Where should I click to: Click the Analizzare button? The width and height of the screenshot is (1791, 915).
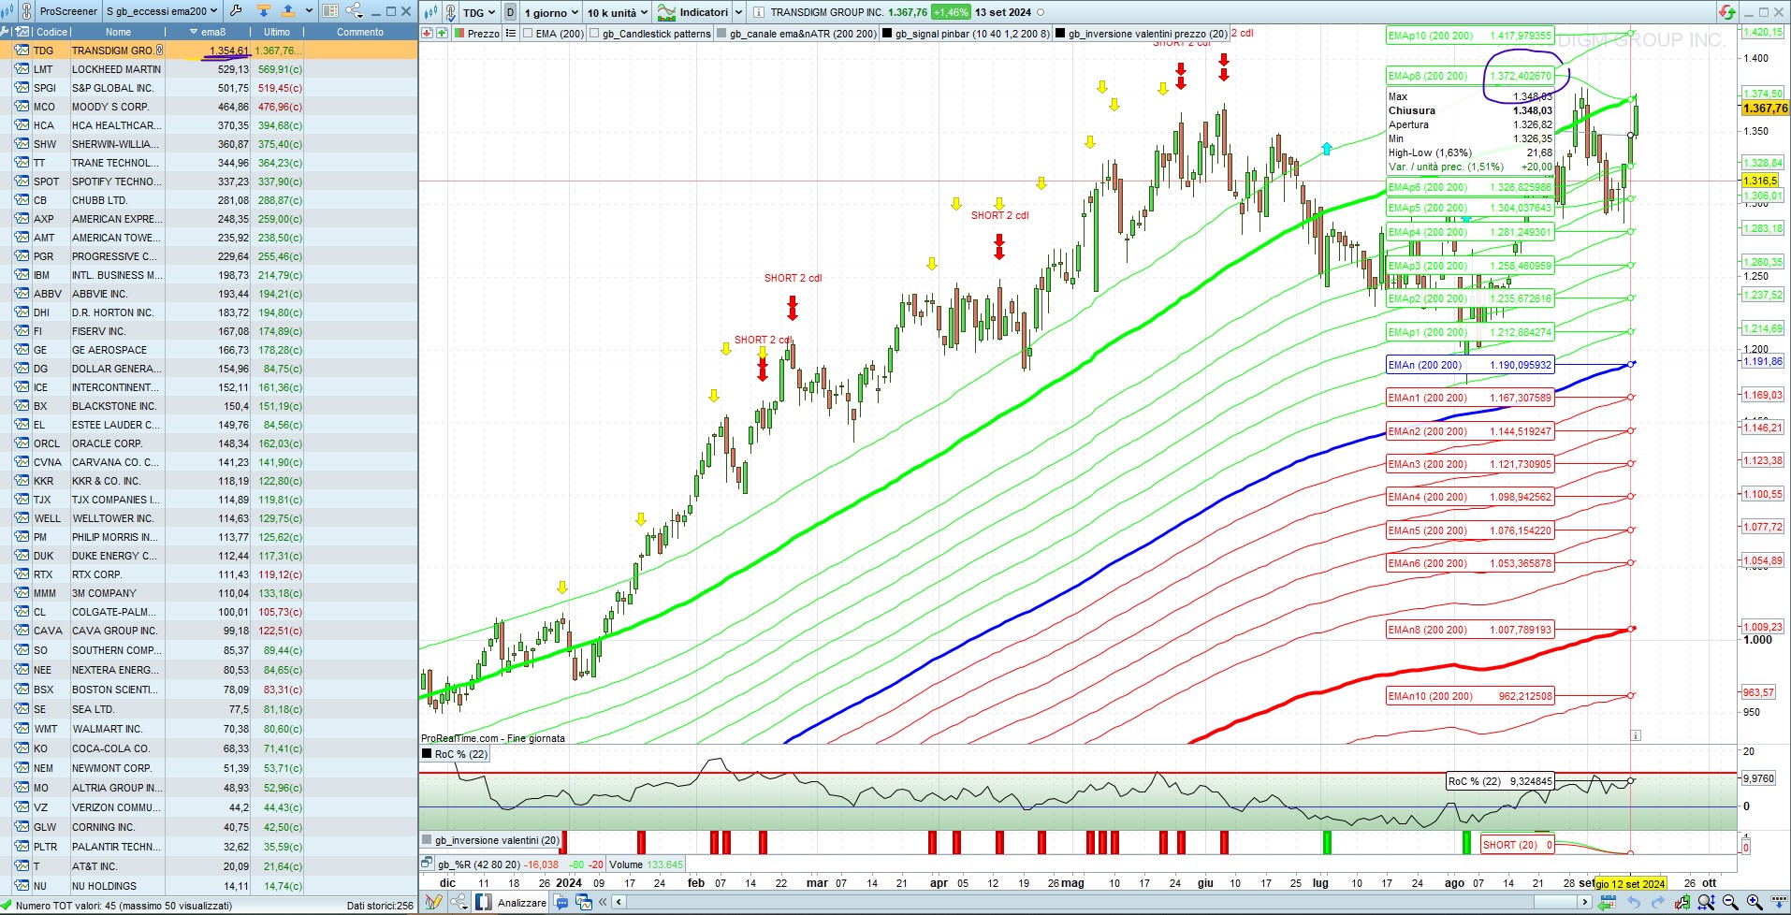[512, 902]
